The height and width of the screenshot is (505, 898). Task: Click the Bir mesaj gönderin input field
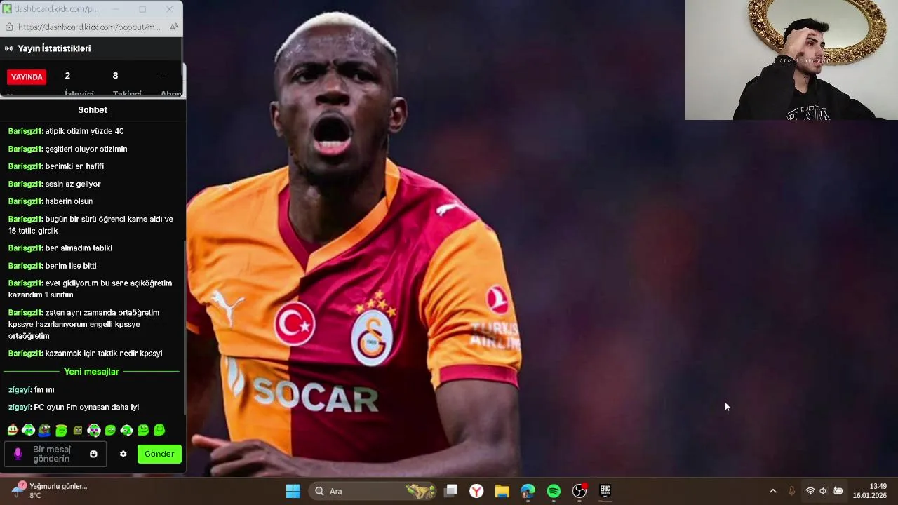[x=55, y=454]
